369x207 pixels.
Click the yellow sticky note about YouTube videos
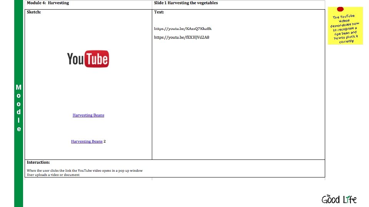(345, 26)
